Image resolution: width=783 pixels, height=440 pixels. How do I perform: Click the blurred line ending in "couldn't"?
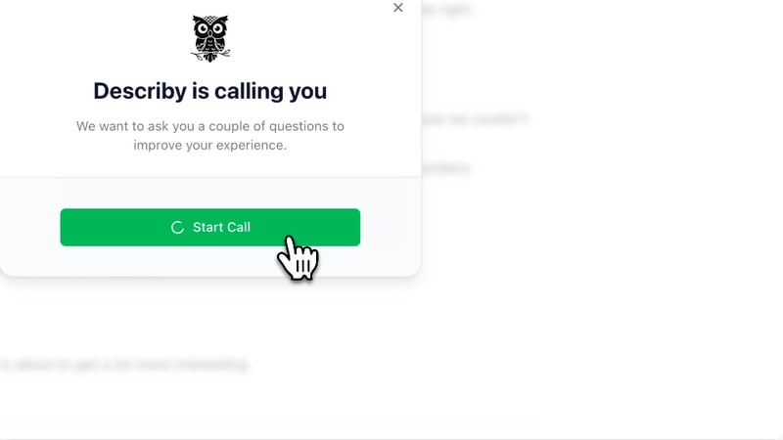[475, 119]
